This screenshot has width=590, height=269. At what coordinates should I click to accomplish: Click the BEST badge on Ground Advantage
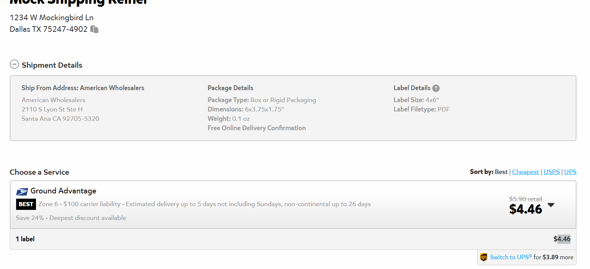pyautogui.click(x=26, y=204)
